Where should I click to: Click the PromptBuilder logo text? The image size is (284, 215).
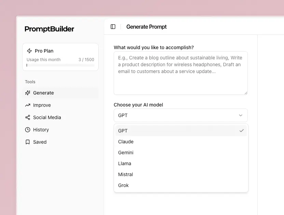[49, 29]
